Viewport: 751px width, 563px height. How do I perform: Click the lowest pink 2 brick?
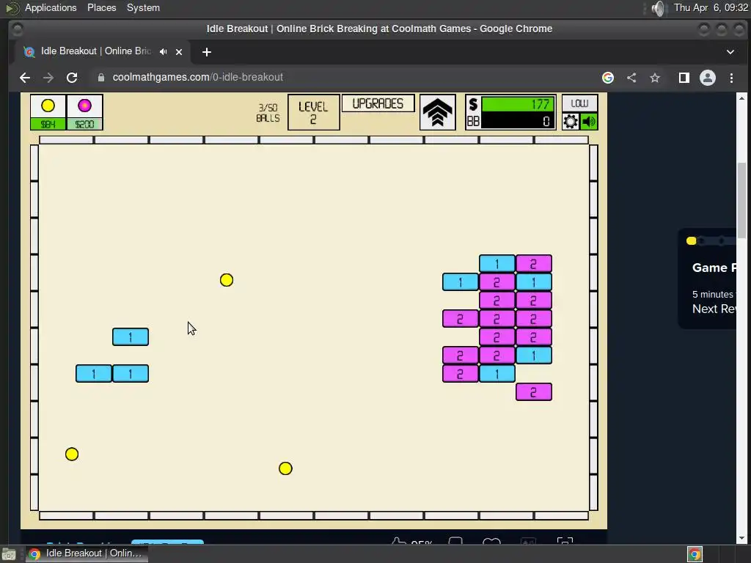(534, 392)
